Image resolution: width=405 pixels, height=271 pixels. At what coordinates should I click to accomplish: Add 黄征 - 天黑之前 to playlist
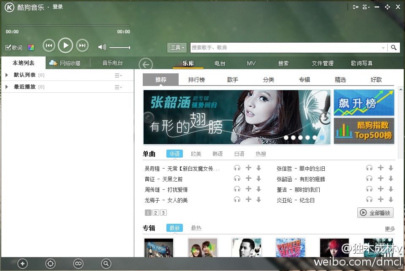248,178
